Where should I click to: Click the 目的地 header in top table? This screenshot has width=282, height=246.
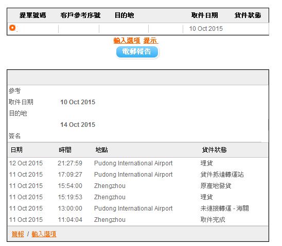coord(124,15)
